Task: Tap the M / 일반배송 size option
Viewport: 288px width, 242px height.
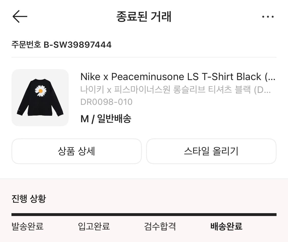Action: point(106,118)
